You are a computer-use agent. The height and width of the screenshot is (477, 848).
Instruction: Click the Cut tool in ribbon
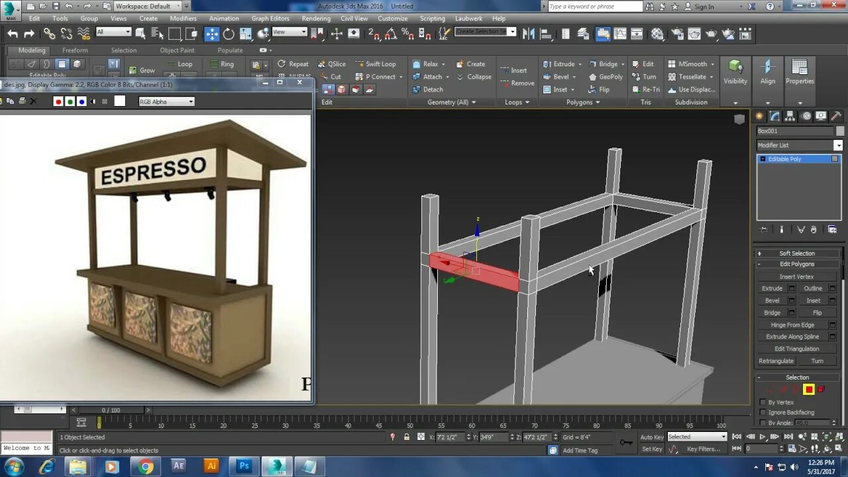[x=331, y=77]
